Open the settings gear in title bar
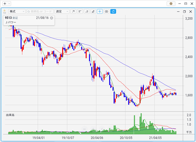Screen dimensions: 196x142 coord(171,4)
